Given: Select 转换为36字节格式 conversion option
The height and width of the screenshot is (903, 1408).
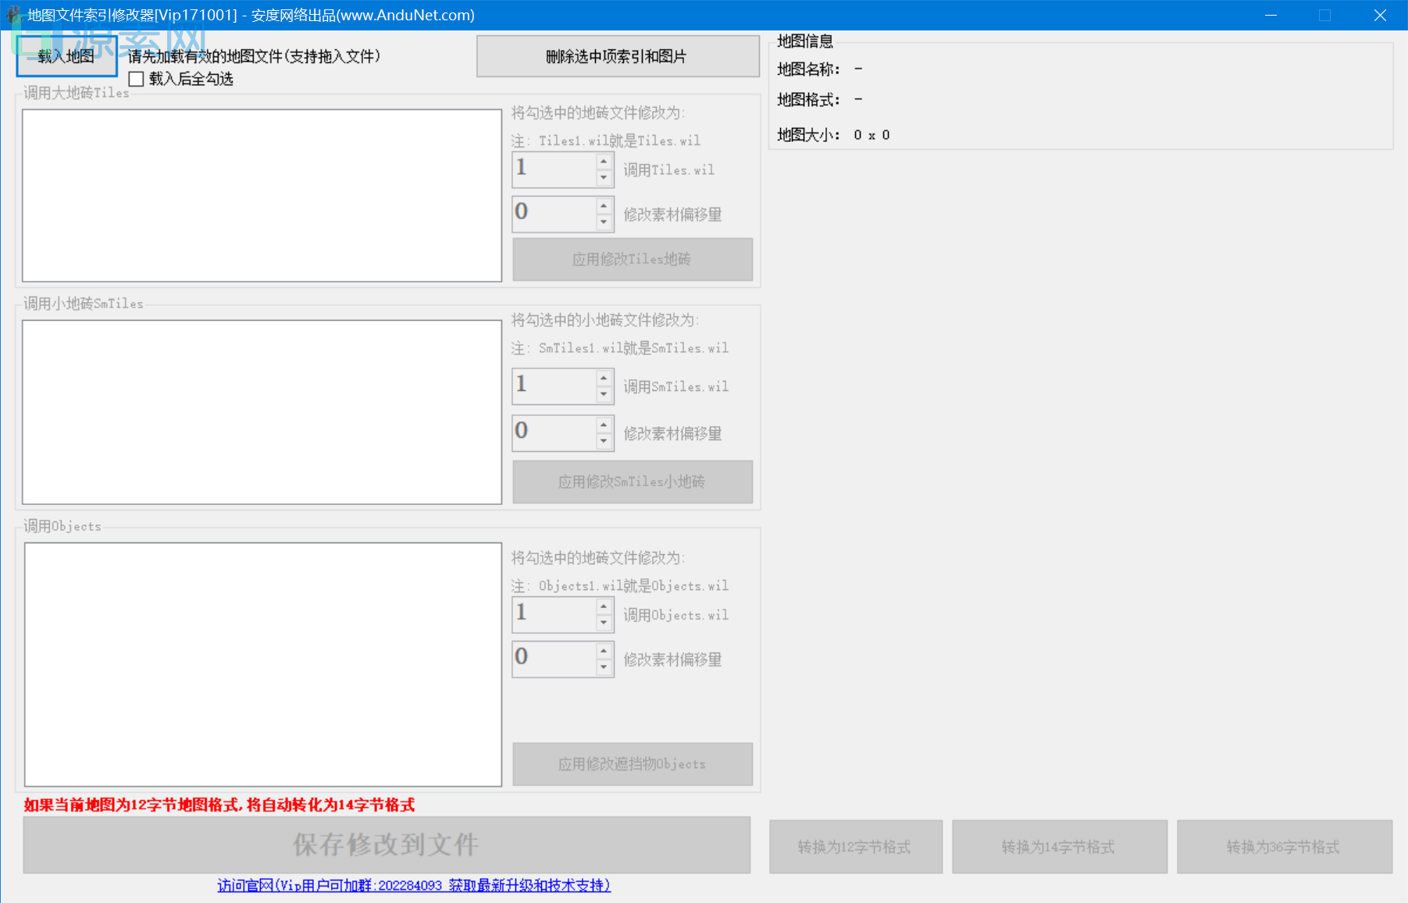Looking at the screenshot, I should [1284, 847].
